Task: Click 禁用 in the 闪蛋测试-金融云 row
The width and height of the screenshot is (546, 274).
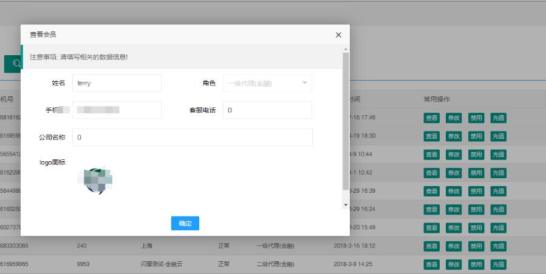Action: [476, 265]
